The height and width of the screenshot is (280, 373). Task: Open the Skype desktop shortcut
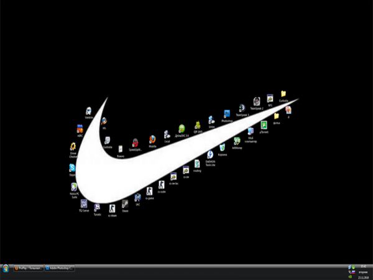point(72,168)
